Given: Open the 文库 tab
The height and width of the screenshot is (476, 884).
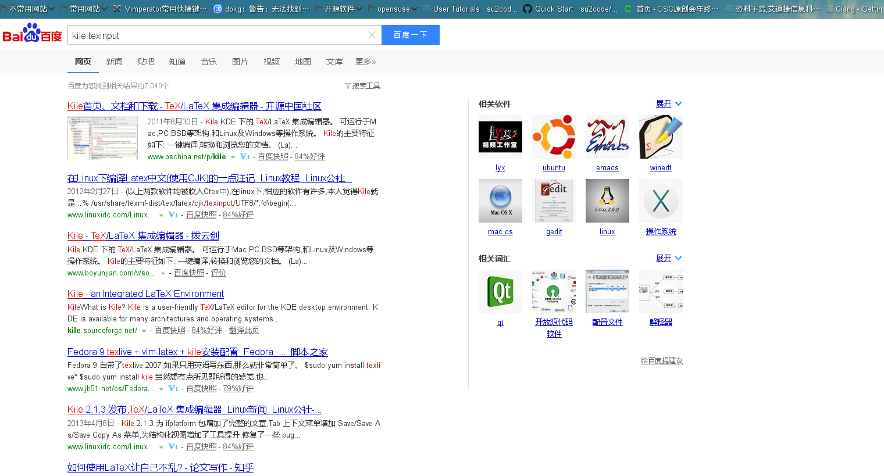Looking at the screenshot, I should pyautogui.click(x=334, y=62).
